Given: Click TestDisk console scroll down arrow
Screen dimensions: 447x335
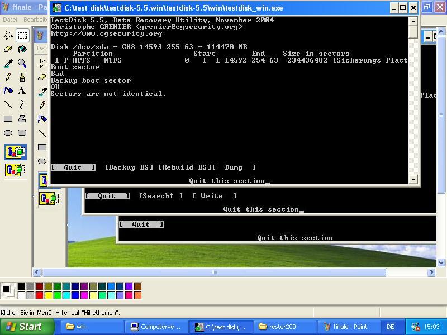Looking at the screenshot, I should tap(413, 179).
